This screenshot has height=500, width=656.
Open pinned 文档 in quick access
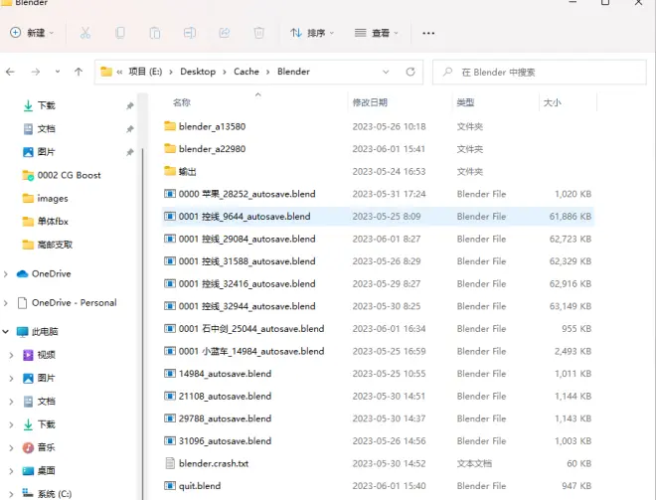(47, 129)
